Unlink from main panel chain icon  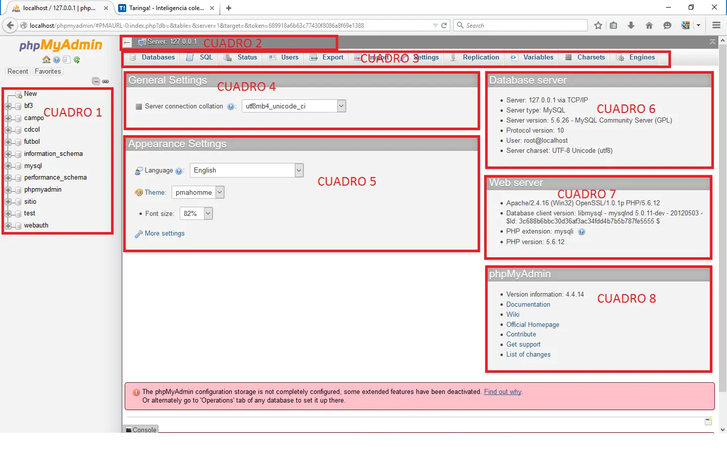click(x=106, y=81)
